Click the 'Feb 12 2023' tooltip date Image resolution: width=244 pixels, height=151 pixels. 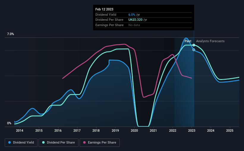click(104, 9)
